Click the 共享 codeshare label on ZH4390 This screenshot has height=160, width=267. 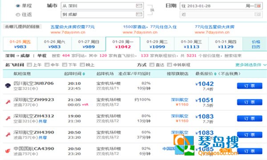[x=43, y=137]
